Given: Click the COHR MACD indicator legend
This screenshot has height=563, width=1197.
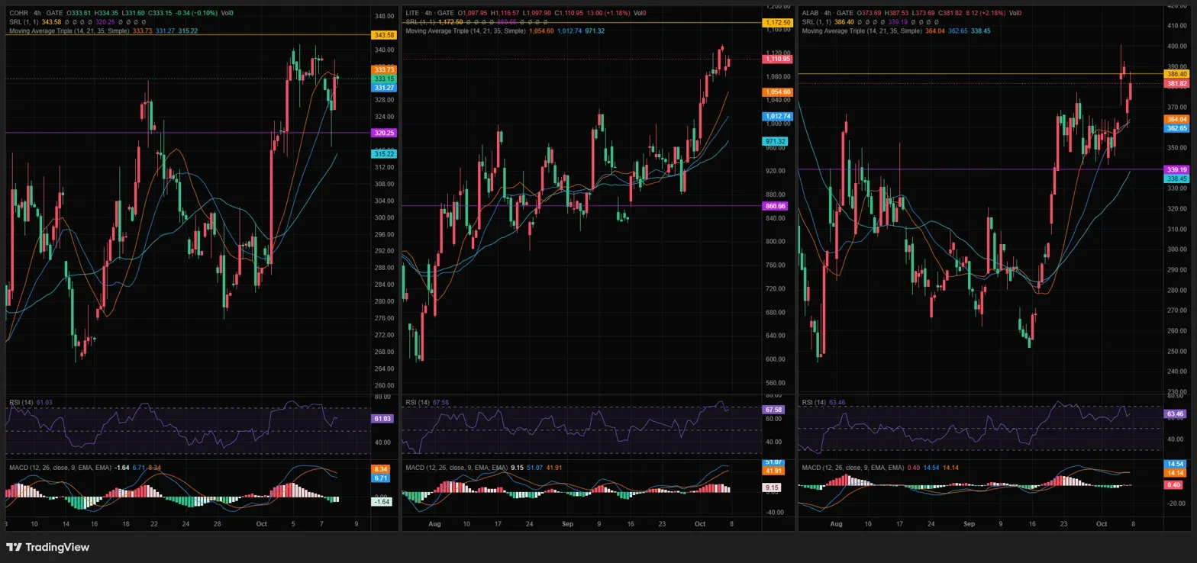Looking at the screenshot, I should pos(60,467).
